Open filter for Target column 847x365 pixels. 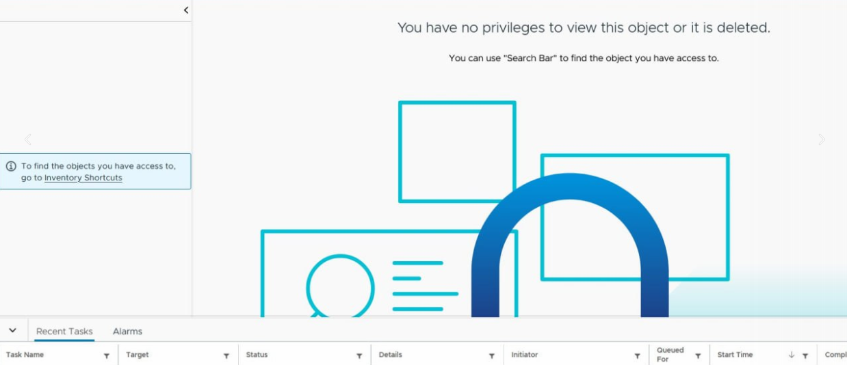tap(226, 355)
